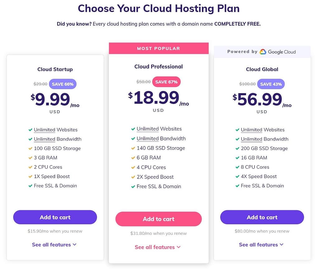Click the yellow checkmark beside 100 GB SSD Storage

tap(30, 149)
